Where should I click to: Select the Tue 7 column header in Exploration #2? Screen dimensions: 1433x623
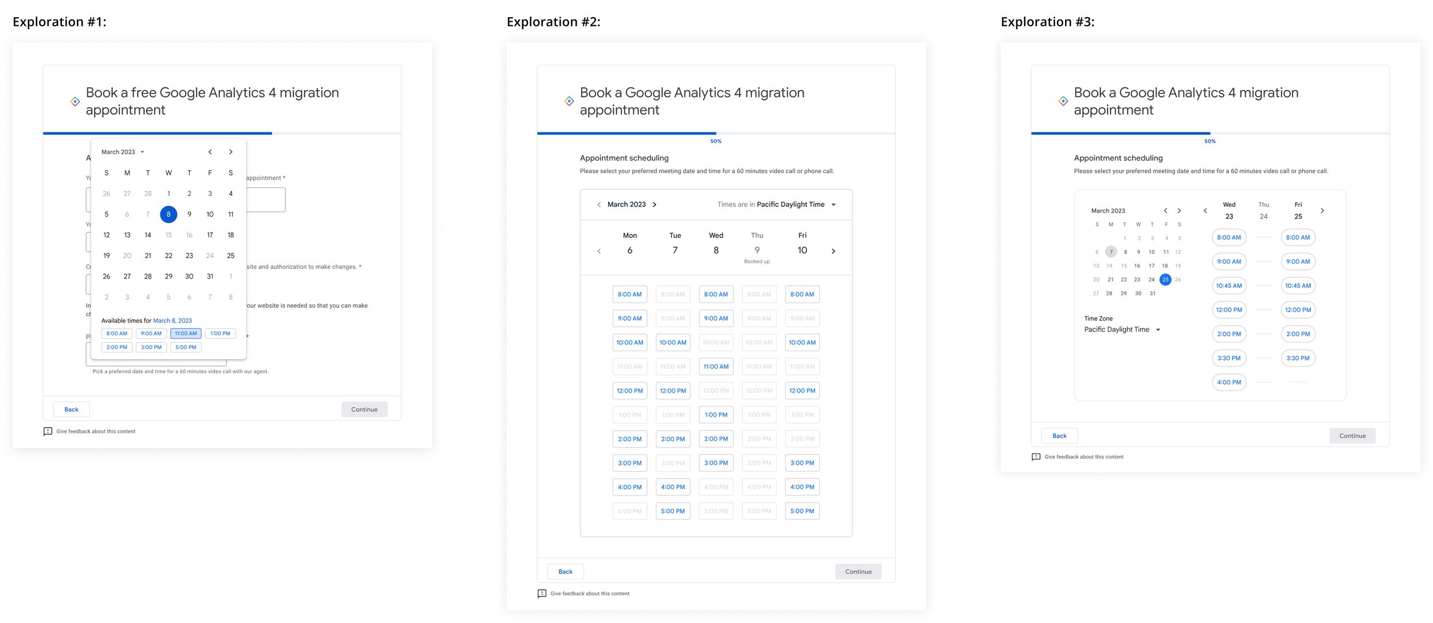click(x=675, y=244)
